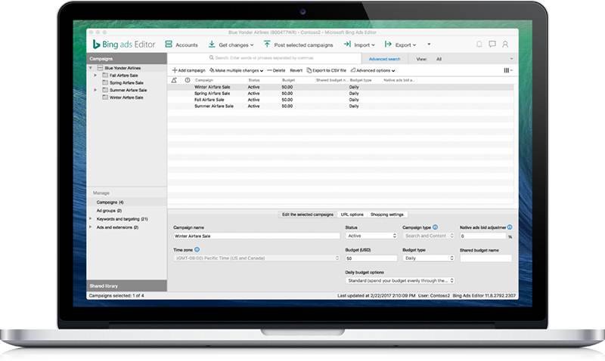Viewport: 605px width, 361px height.
Task: Sort by the error circle column
Action: [x=188, y=80]
